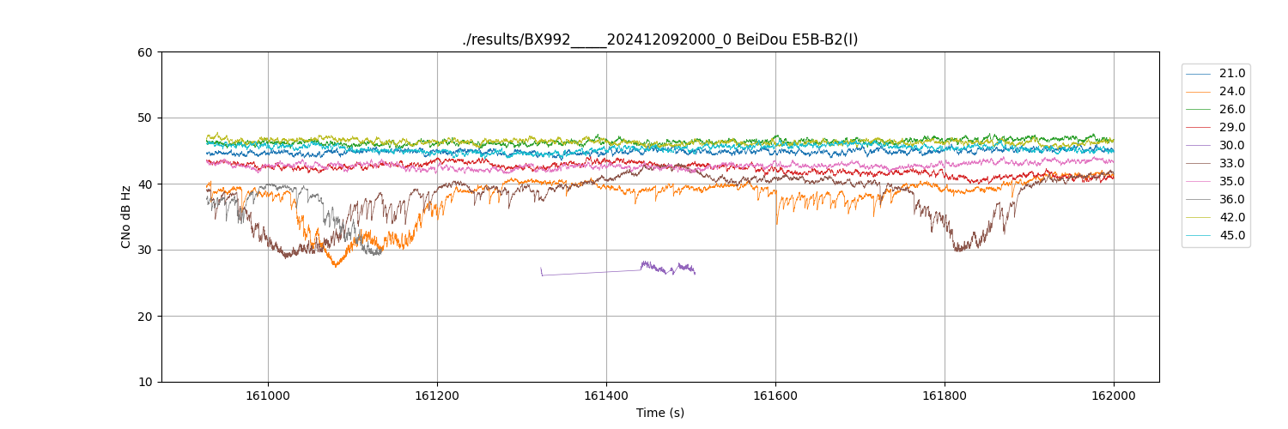Click the blue line swatch for 21.0

pyautogui.click(x=1199, y=74)
